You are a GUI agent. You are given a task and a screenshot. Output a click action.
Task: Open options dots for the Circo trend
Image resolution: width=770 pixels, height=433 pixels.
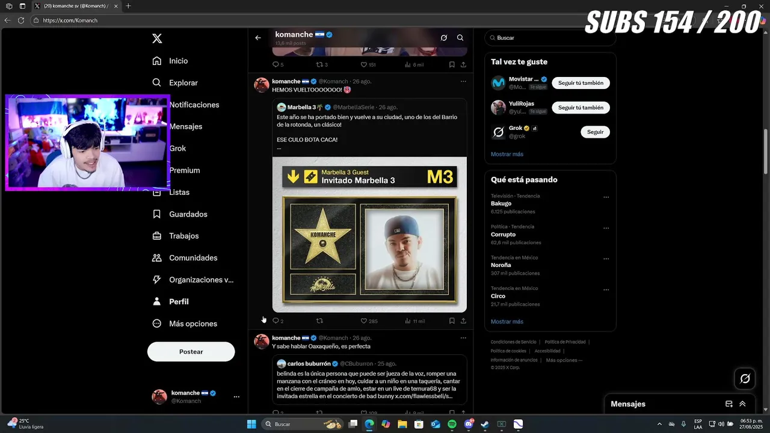point(606,290)
